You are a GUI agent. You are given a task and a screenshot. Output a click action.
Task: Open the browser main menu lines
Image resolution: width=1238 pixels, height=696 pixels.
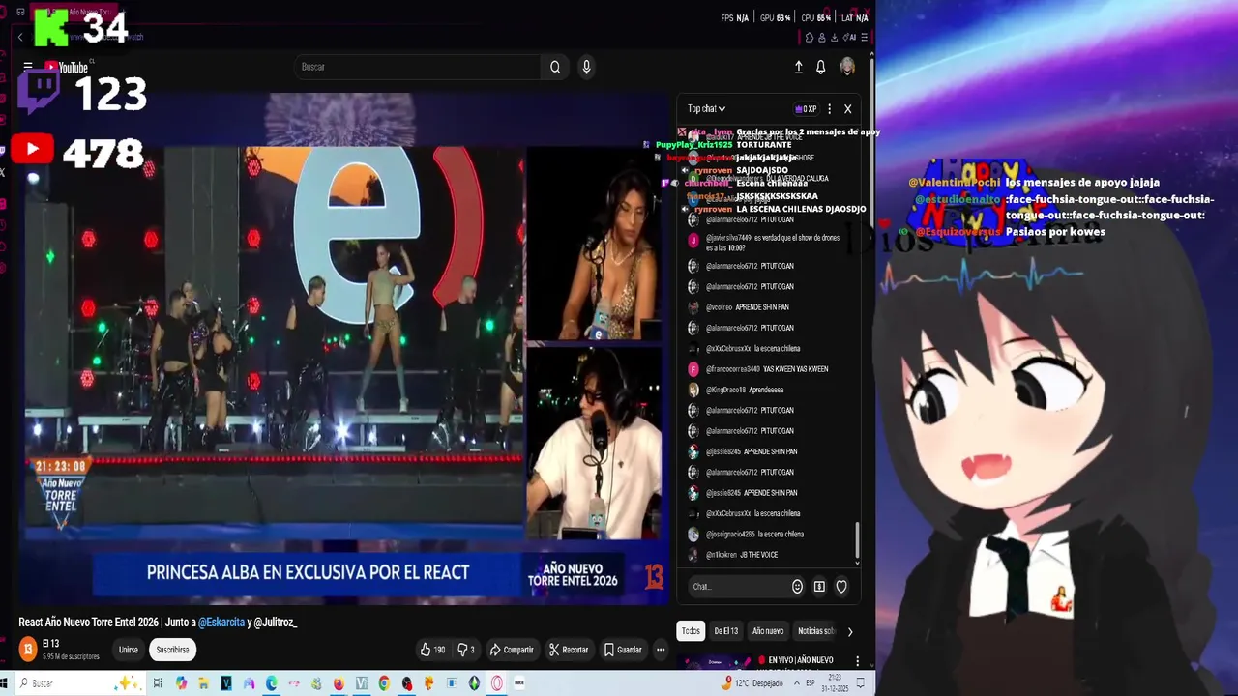864,37
